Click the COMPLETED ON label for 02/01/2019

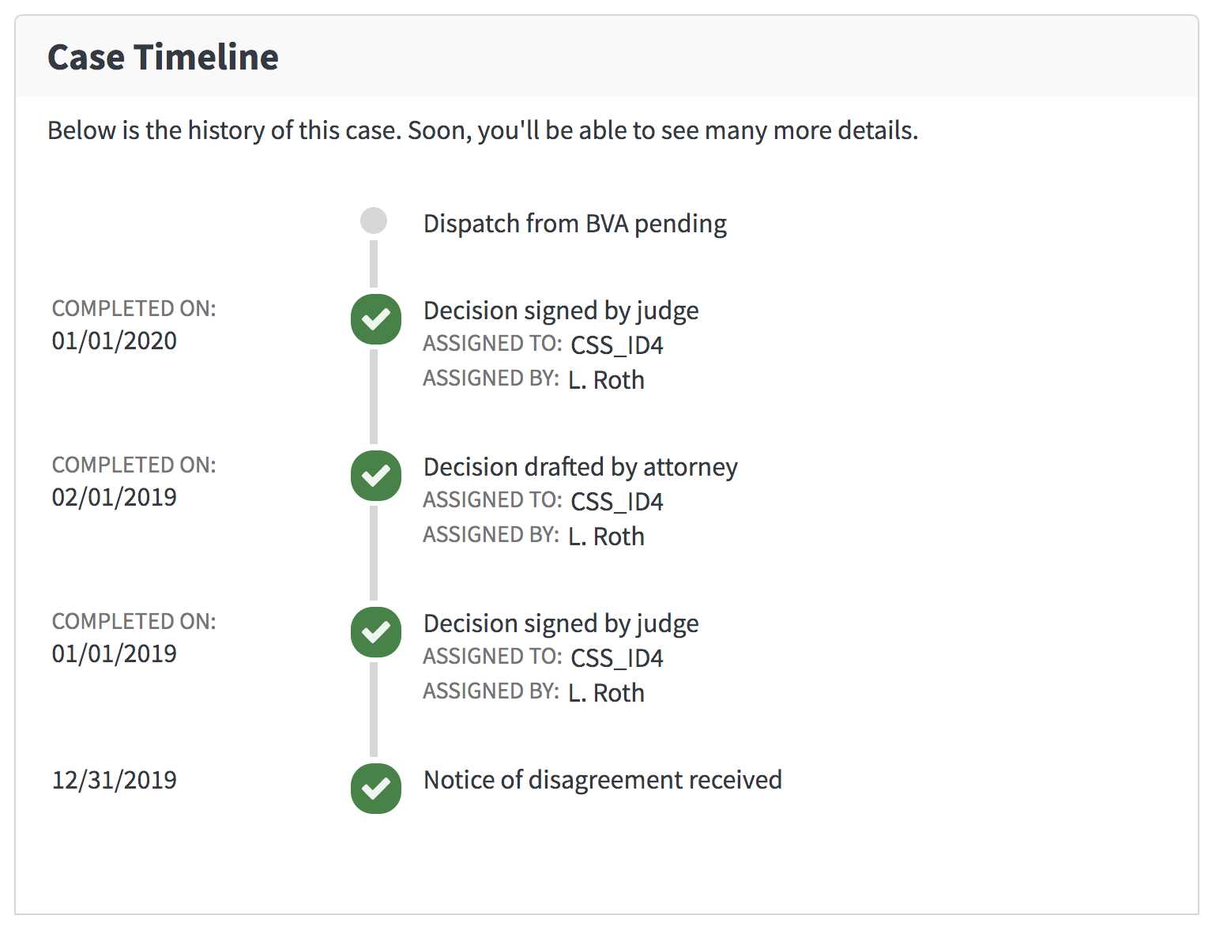click(134, 465)
